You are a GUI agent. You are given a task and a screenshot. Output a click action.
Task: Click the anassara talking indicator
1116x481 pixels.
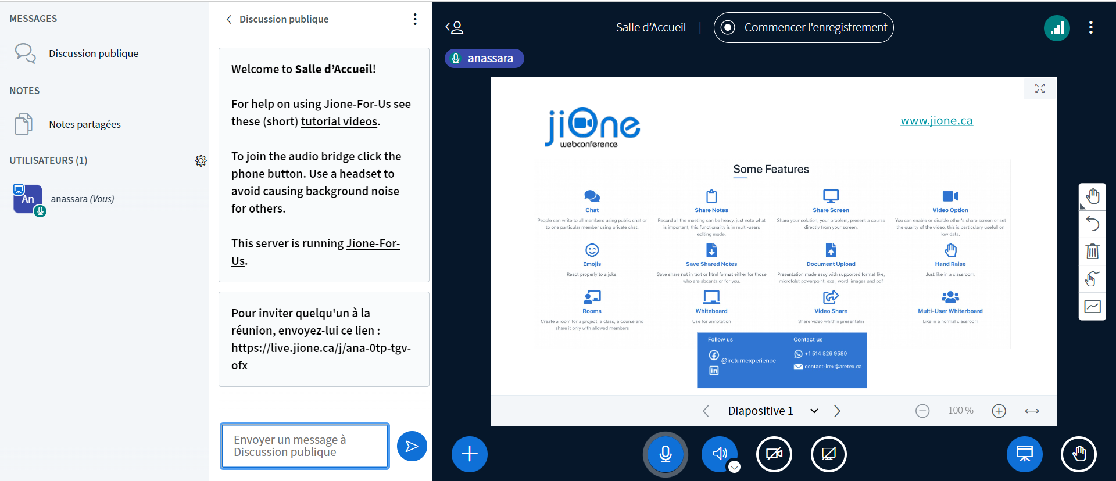pyautogui.click(x=484, y=58)
